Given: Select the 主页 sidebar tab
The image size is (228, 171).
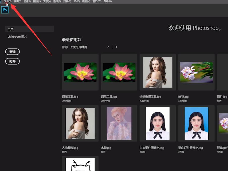Looking at the screenshot, I should (29, 29).
